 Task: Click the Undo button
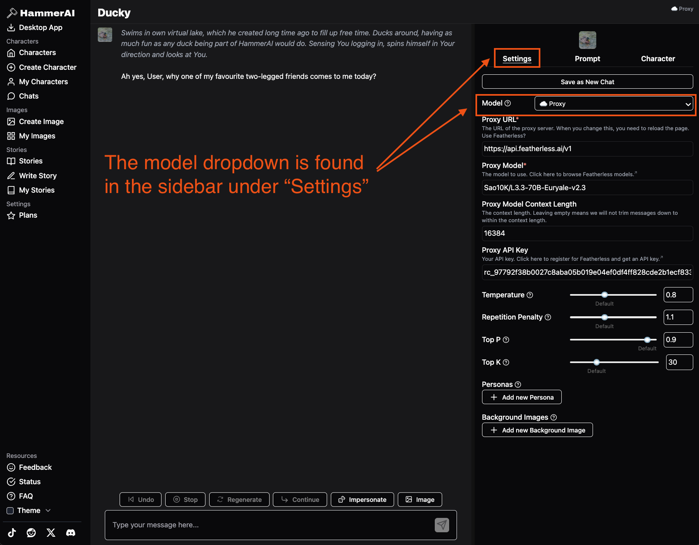pos(141,499)
